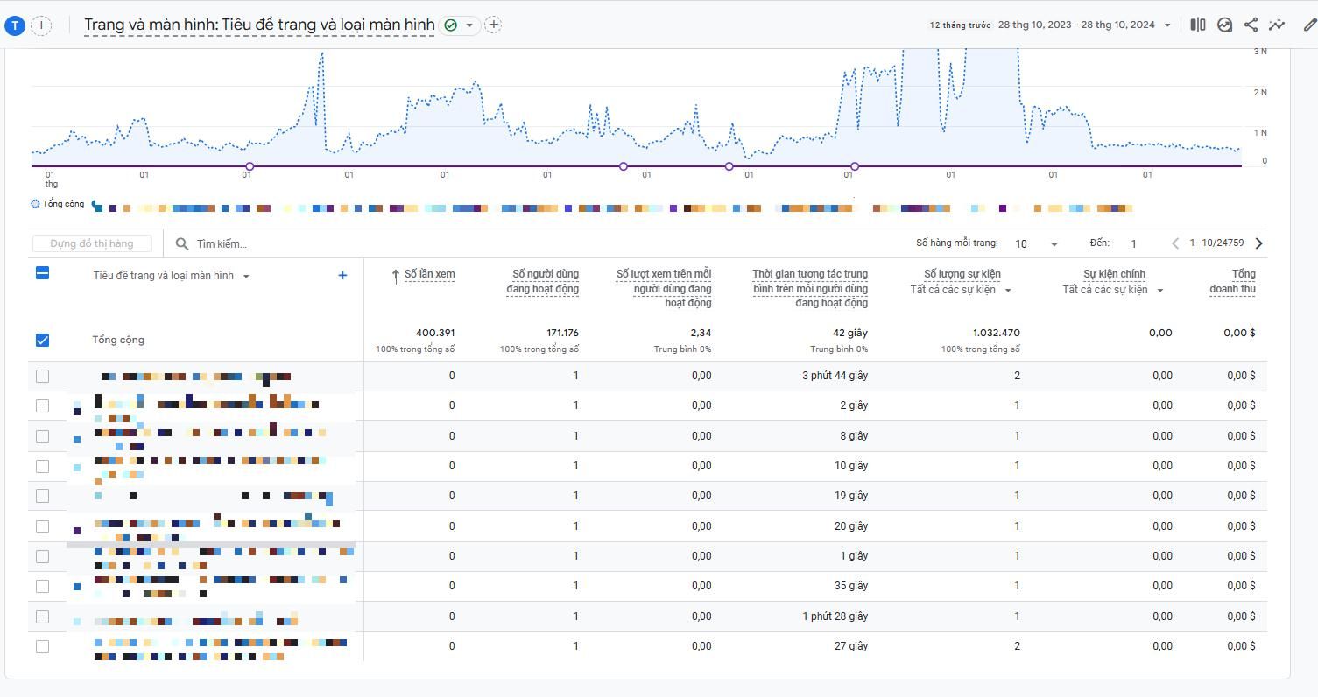This screenshot has width=1318, height=697.
Task: Add a new comparison with plus circle
Action: [x=41, y=25]
